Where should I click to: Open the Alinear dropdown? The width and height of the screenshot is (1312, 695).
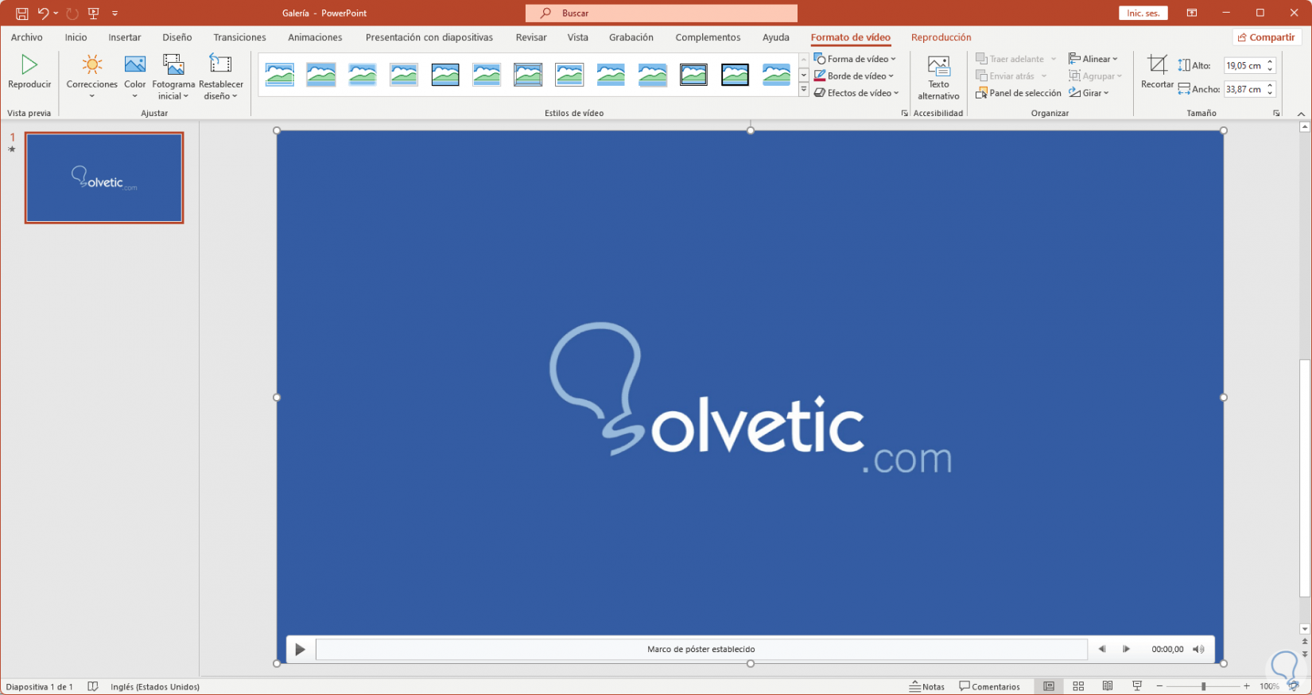pyautogui.click(x=1093, y=59)
